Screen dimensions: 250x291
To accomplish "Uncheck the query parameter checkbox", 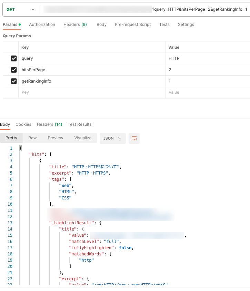I will pyautogui.click(x=14, y=58).
